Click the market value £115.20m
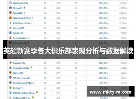Screen dimensions: 137x99 coord(103,73)
